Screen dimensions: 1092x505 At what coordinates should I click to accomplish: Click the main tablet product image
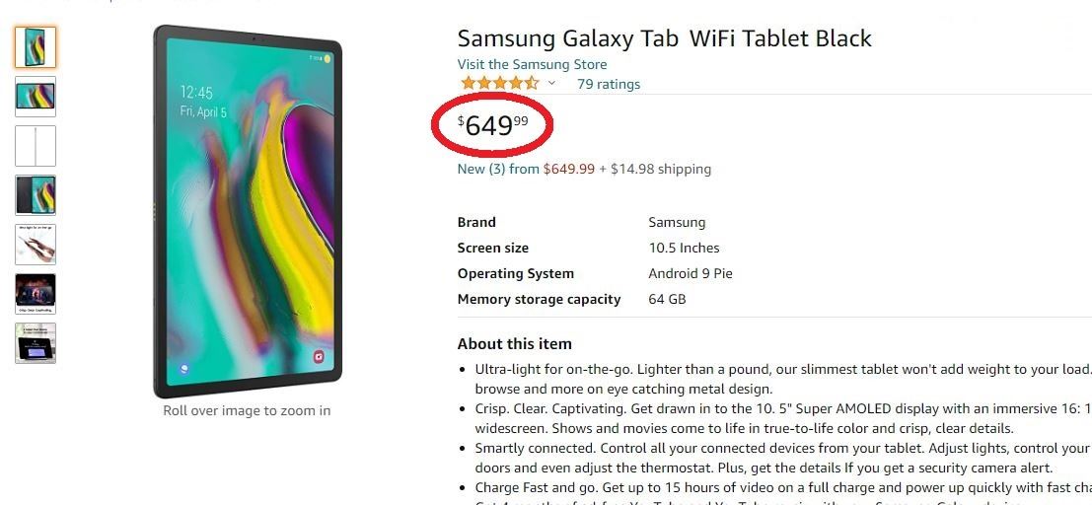(248, 211)
